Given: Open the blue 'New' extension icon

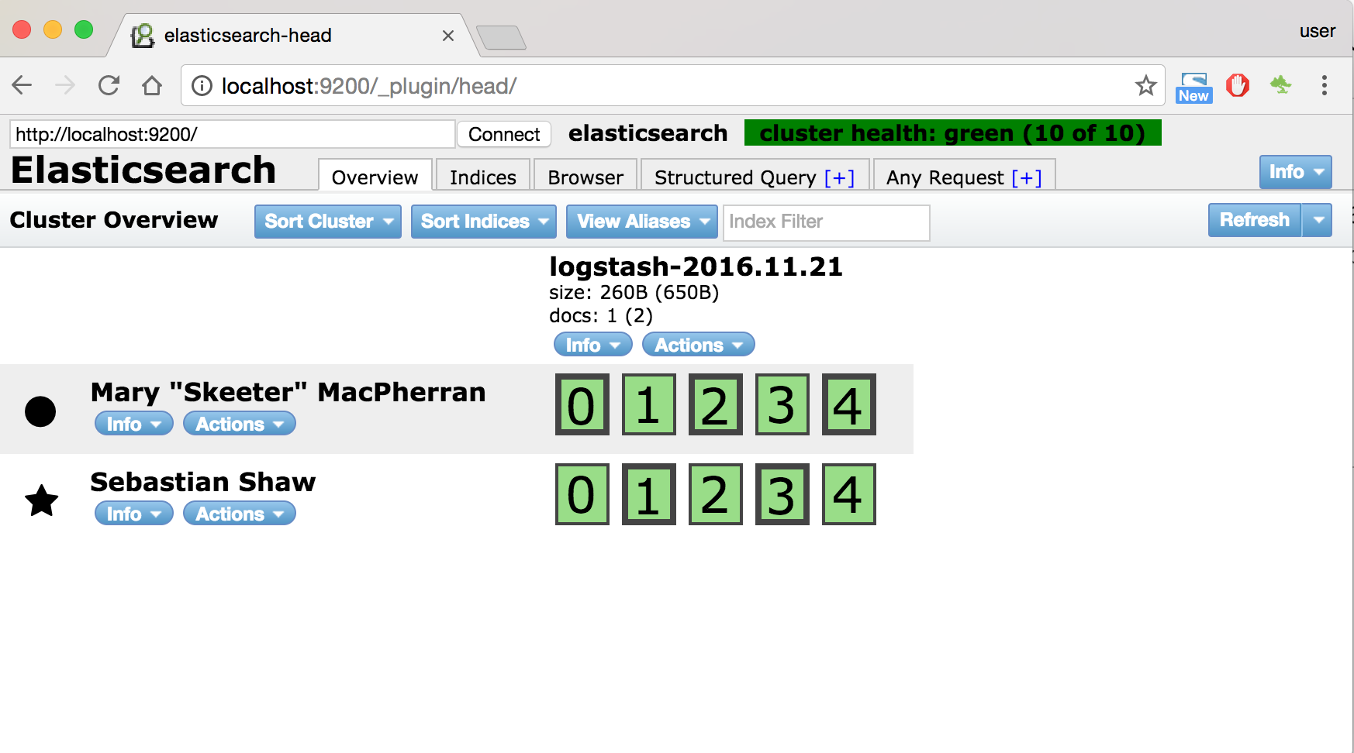Looking at the screenshot, I should (1193, 88).
